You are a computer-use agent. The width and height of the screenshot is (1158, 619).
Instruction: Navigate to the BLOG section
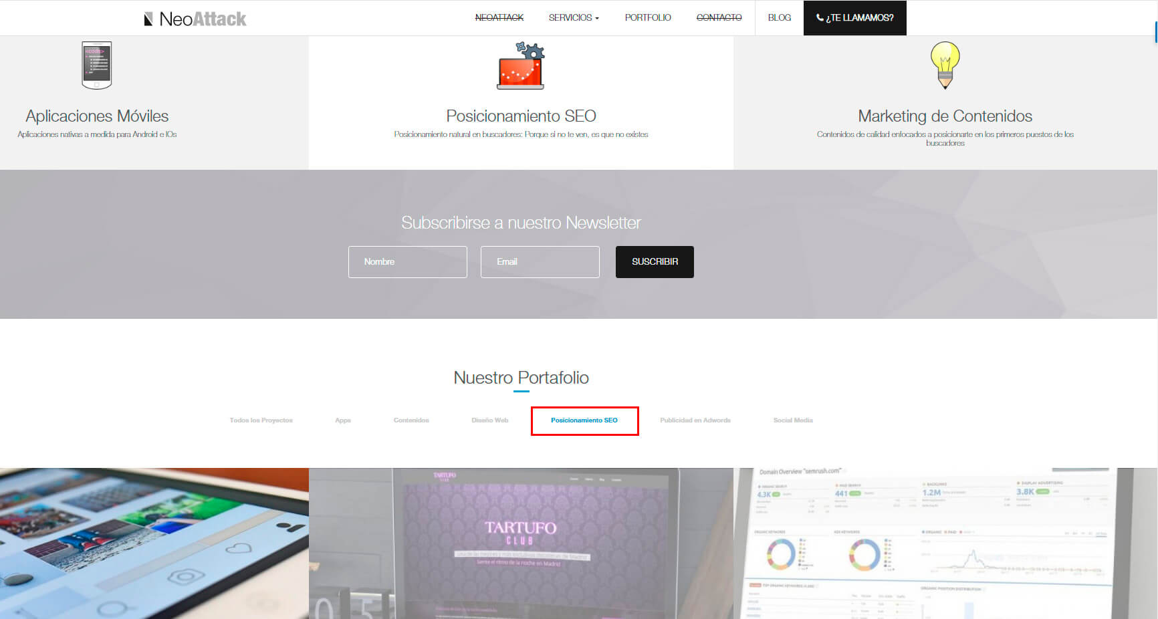point(778,17)
